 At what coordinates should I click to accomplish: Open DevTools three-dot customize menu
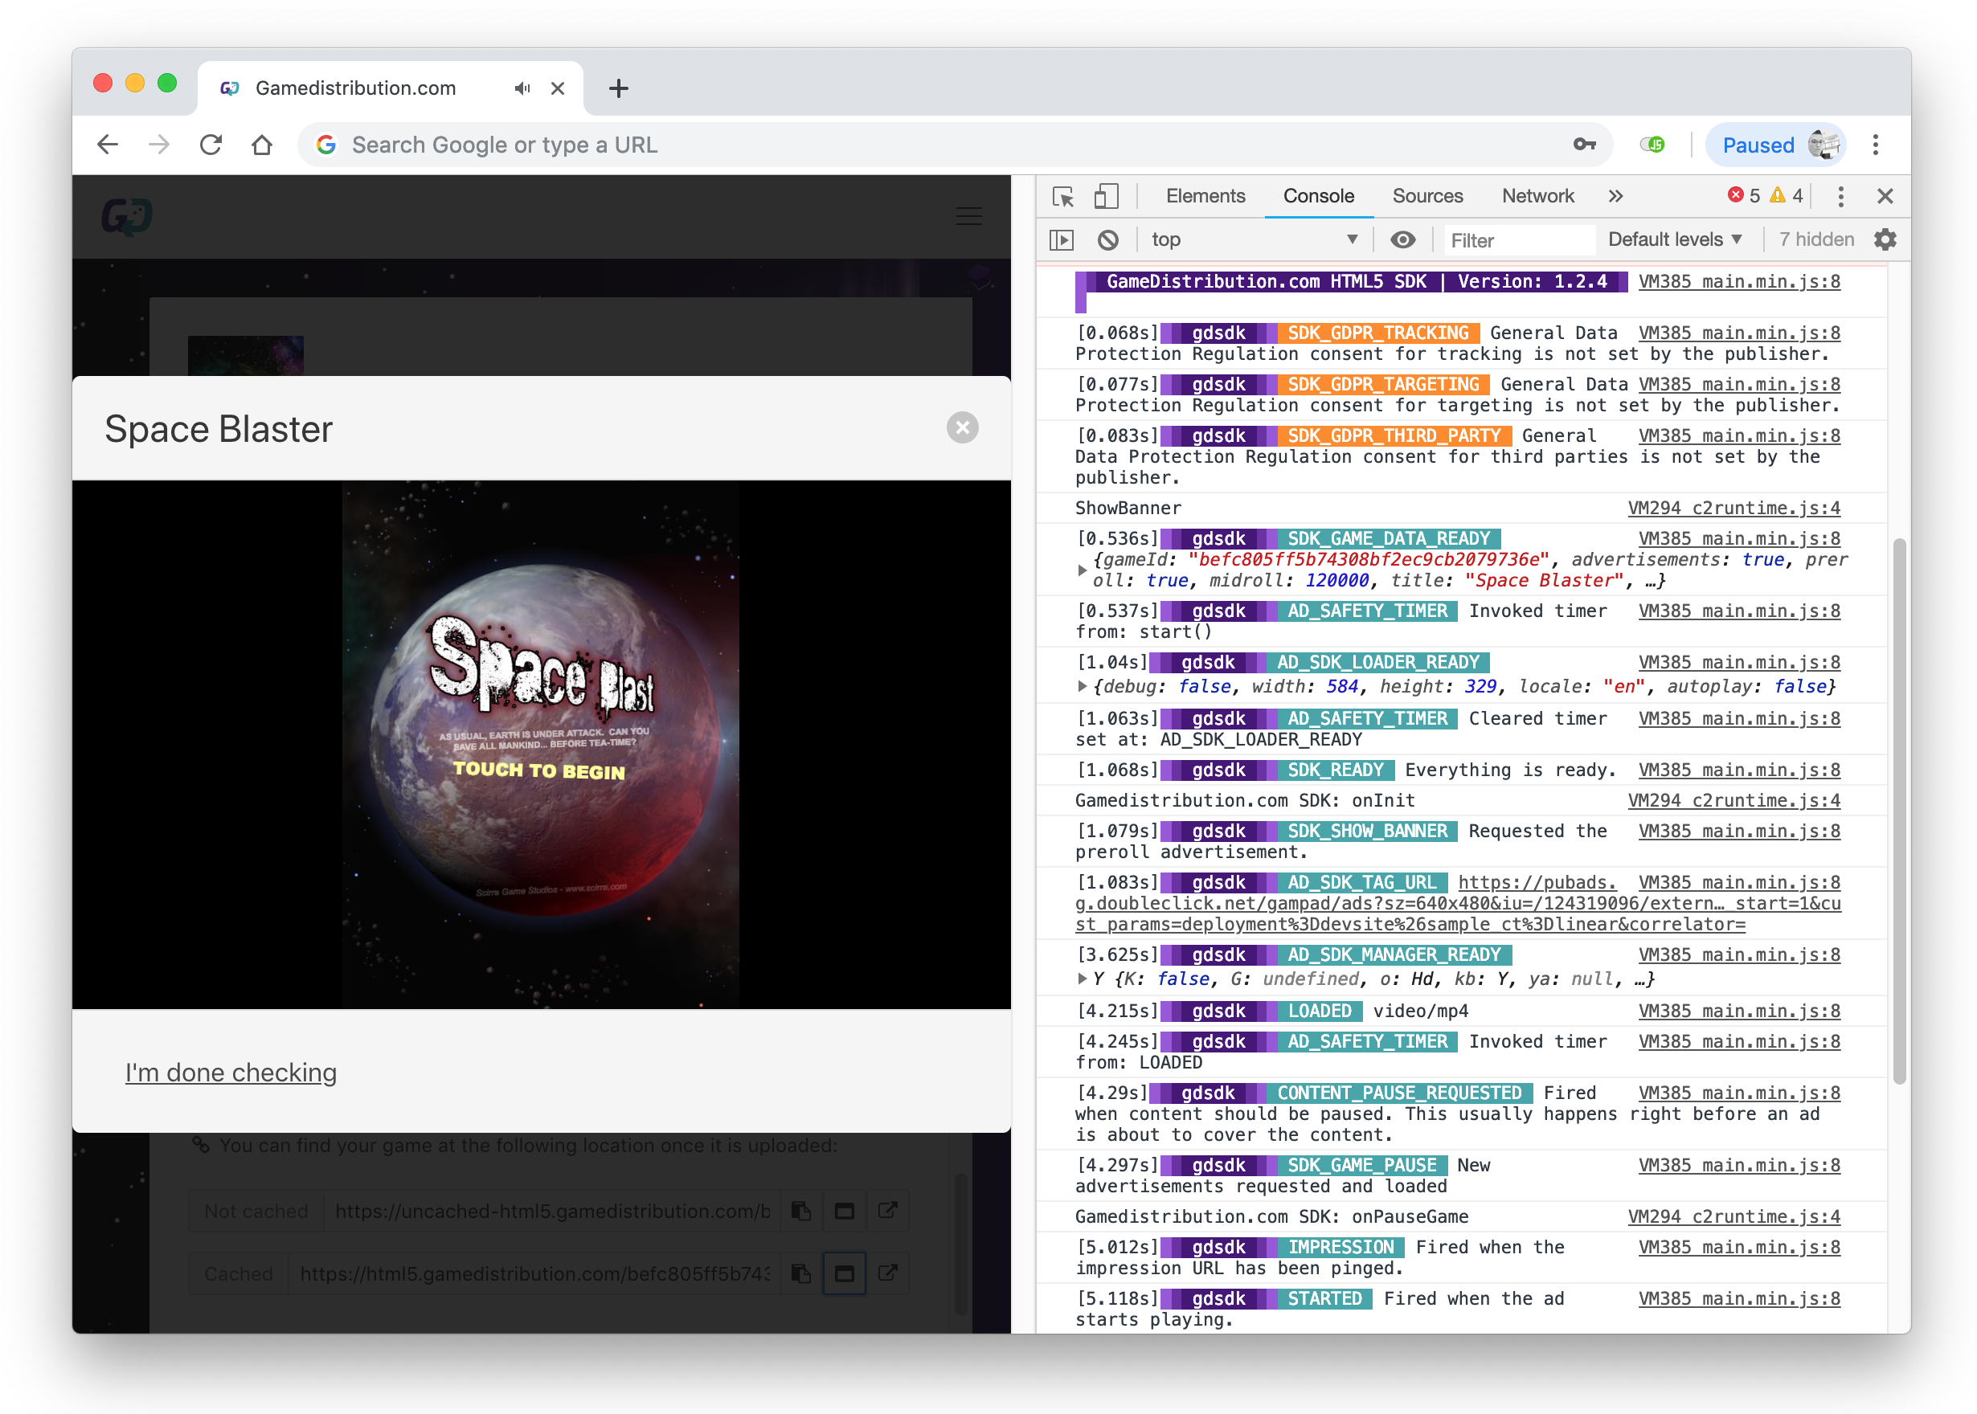pyautogui.click(x=1840, y=196)
